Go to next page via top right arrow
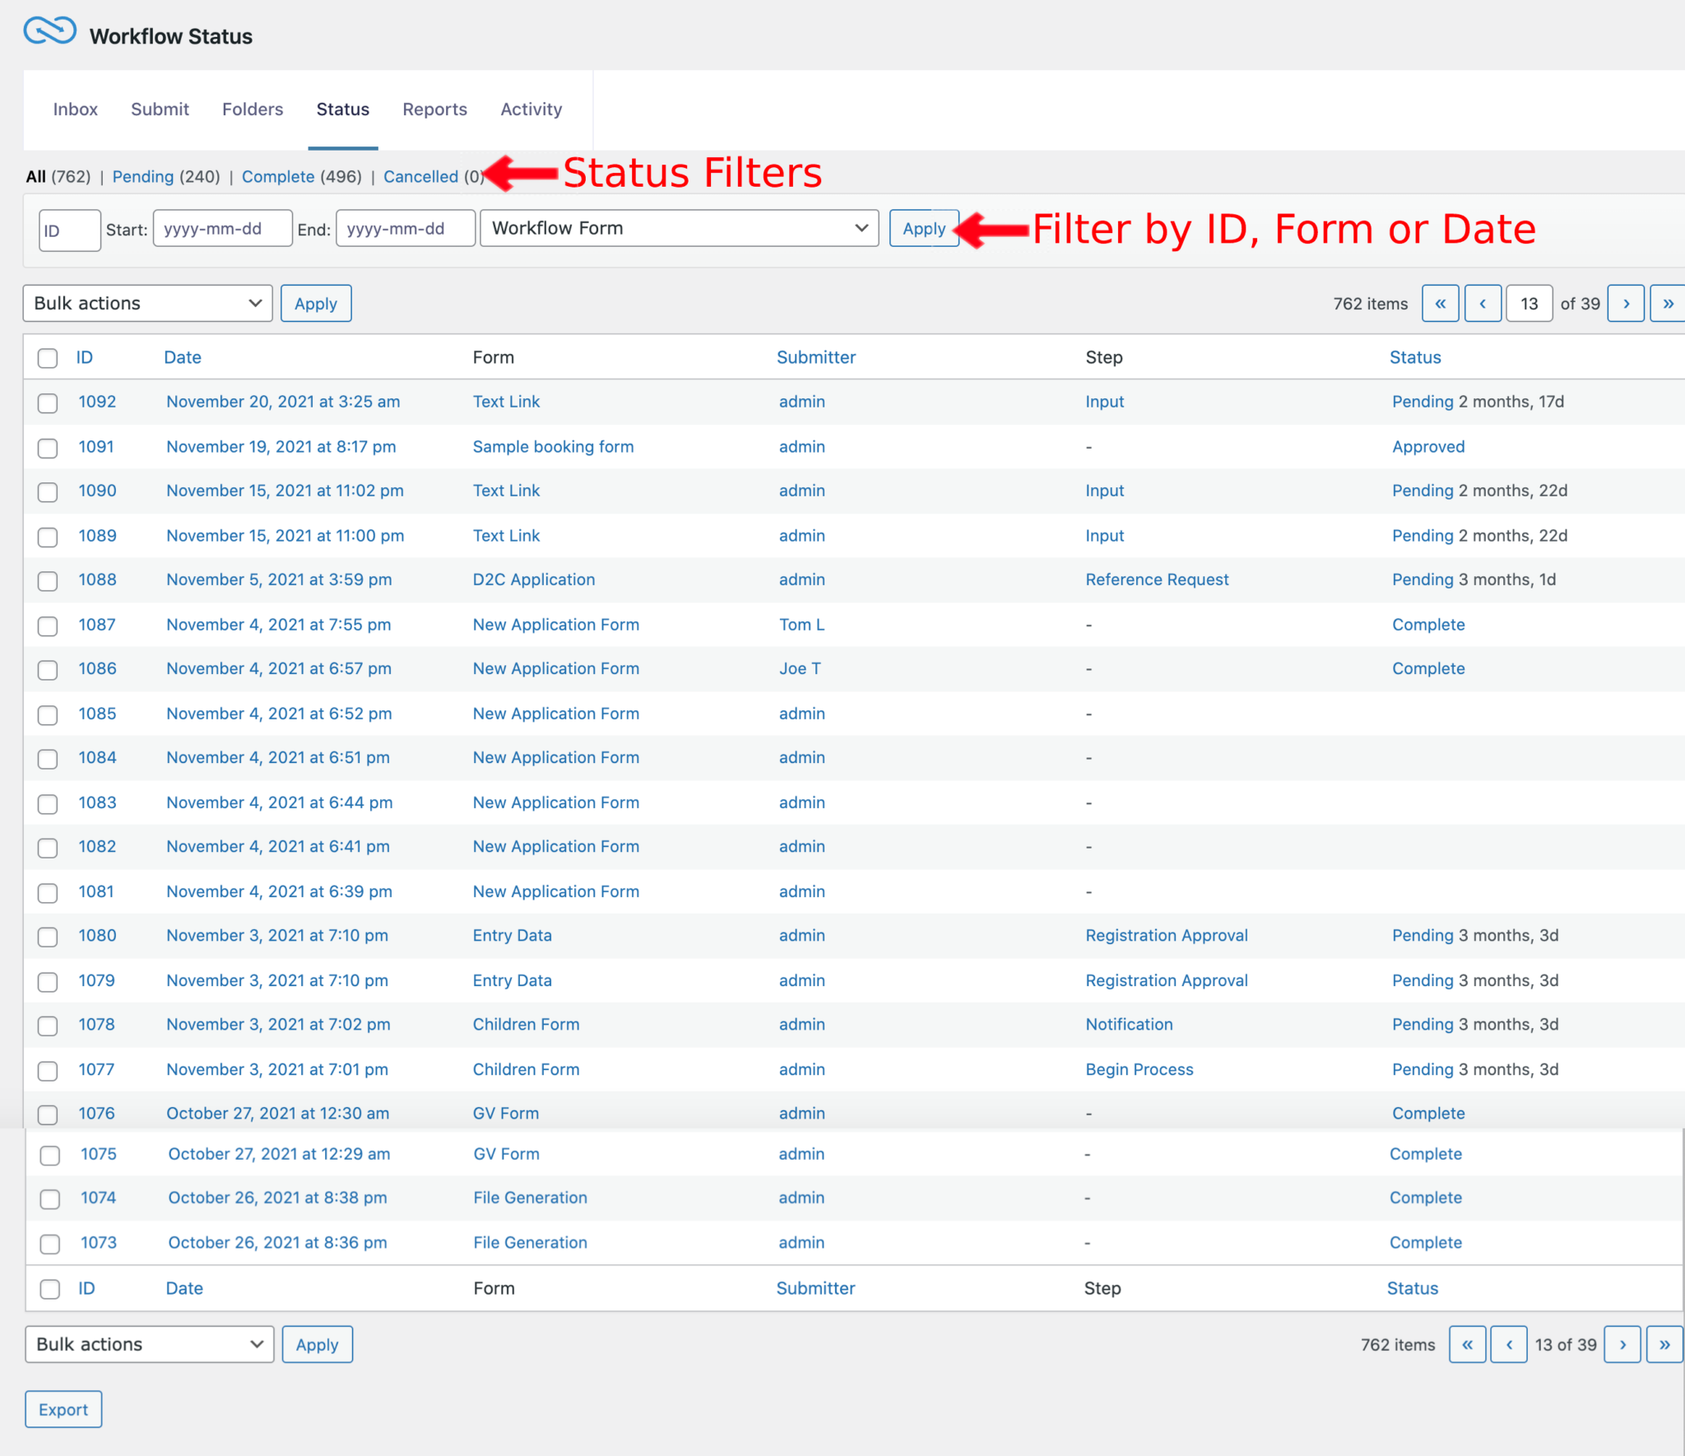 coord(1626,303)
